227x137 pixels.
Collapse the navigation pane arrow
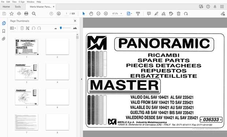[x=81, y=79]
